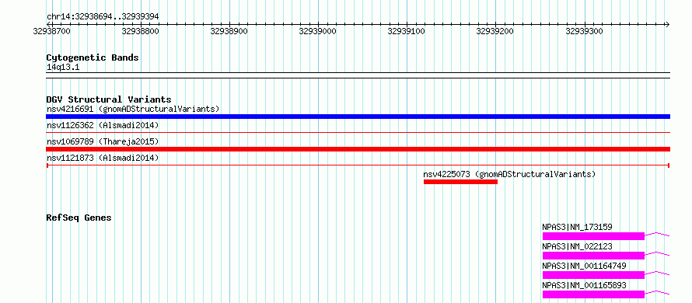
Task: Click ruler tick label 32939100
Action: [407, 31]
